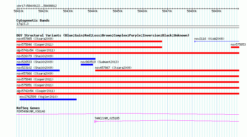Click the 58450k ruler position
Viewport: 247px width, 137px height.
pos(118,11)
